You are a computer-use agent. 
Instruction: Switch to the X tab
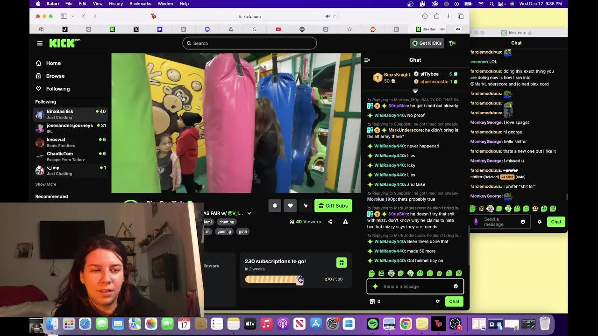pyautogui.click(x=136, y=29)
